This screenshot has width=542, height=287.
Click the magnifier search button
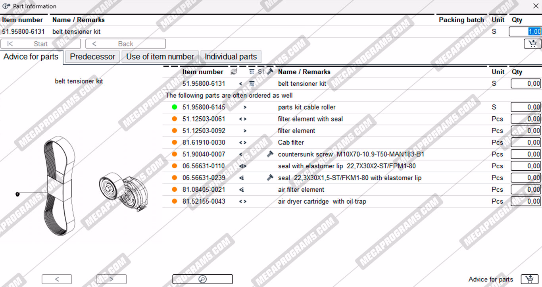coord(202,279)
